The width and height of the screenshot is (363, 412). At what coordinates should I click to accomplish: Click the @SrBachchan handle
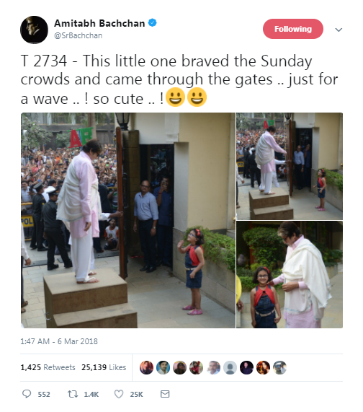click(x=79, y=35)
